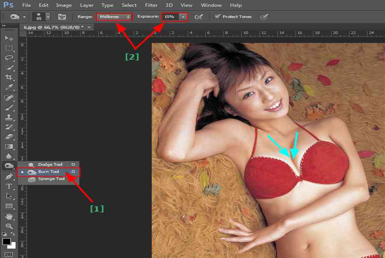Screen dimensions: 385x258
Task: Enable airbrush-style build-up effects
Action: [198, 17]
